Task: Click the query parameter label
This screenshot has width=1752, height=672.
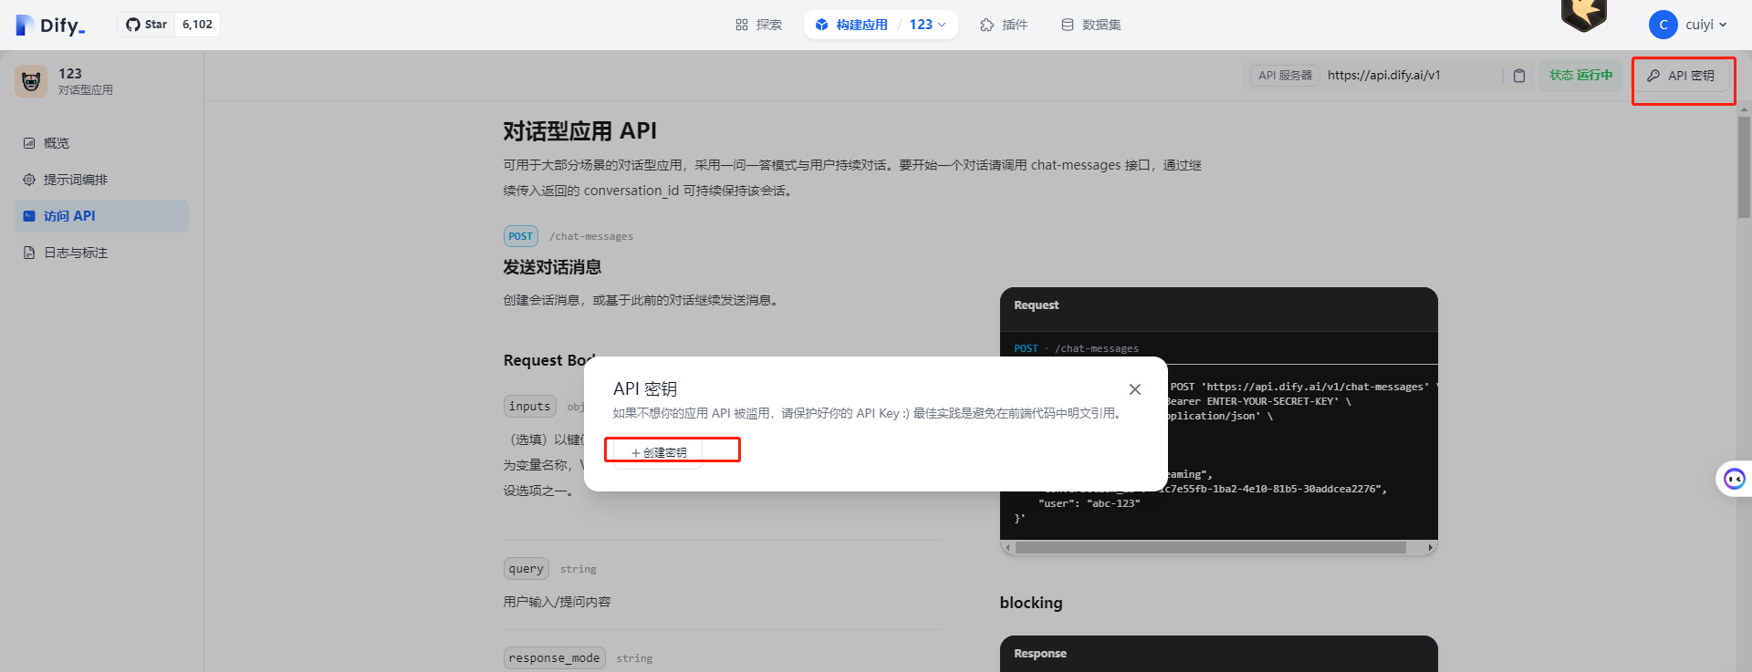Action: click(527, 569)
